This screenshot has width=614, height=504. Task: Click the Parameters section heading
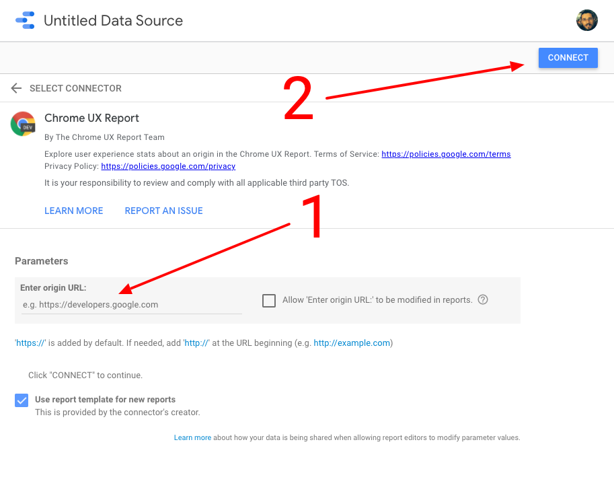42,261
